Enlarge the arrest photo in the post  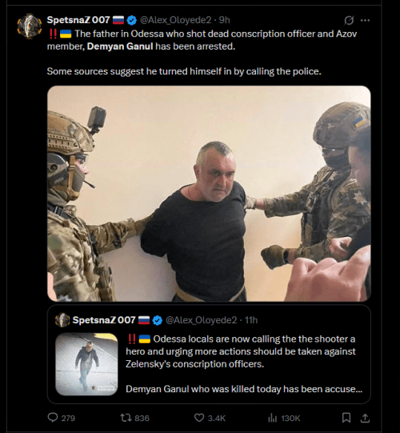click(209, 194)
